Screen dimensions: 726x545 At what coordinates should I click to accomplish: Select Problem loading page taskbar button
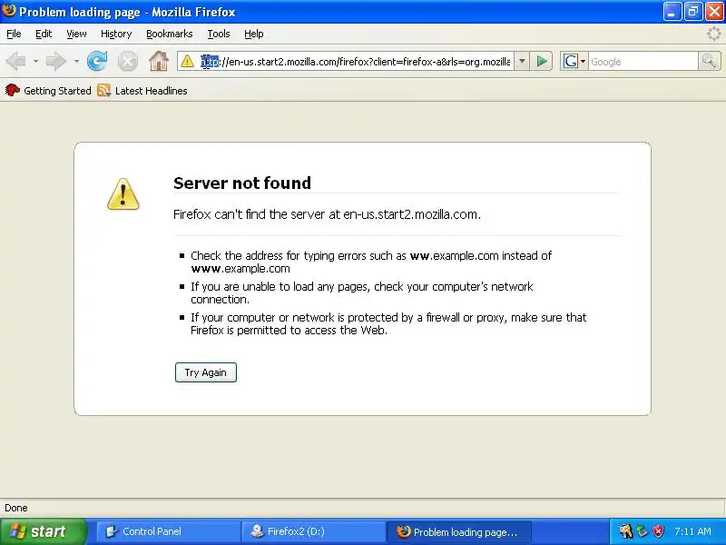[458, 531]
